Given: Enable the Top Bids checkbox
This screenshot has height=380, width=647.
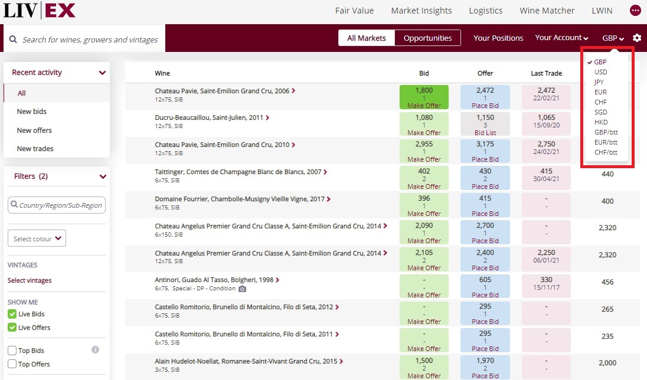Looking at the screenshot, I should tap(12, 350).
